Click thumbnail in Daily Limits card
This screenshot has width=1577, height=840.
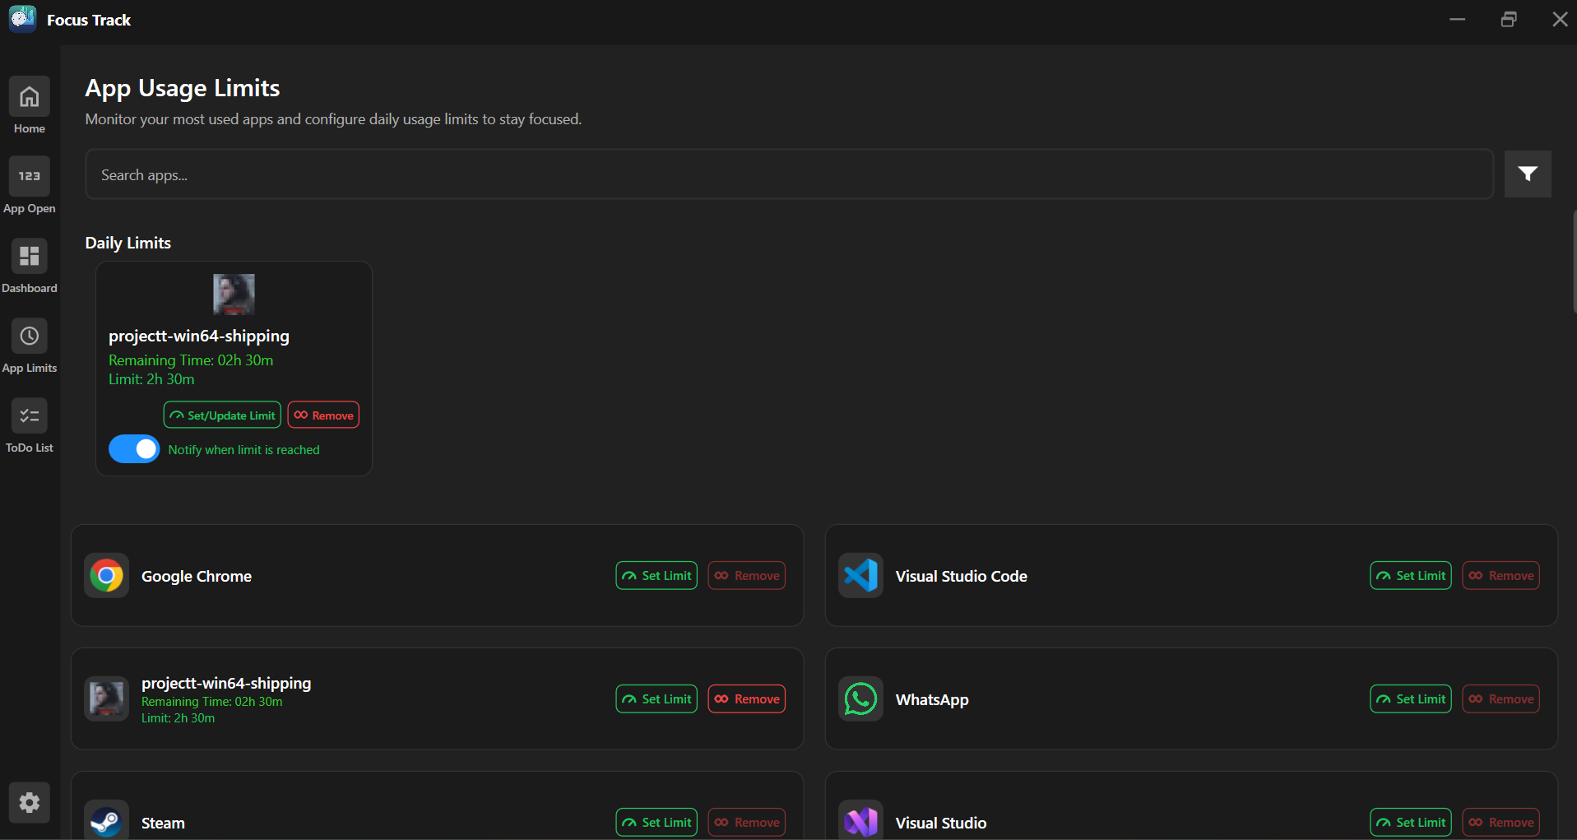pos(234,295)
